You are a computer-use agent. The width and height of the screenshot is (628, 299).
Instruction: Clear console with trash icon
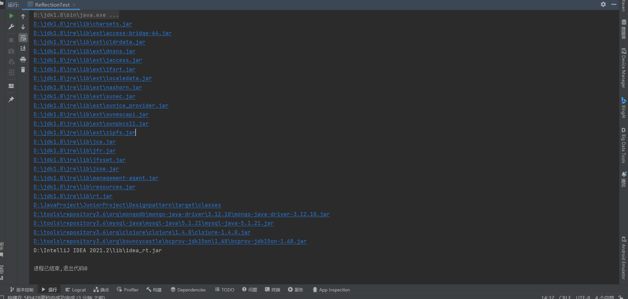23,69
